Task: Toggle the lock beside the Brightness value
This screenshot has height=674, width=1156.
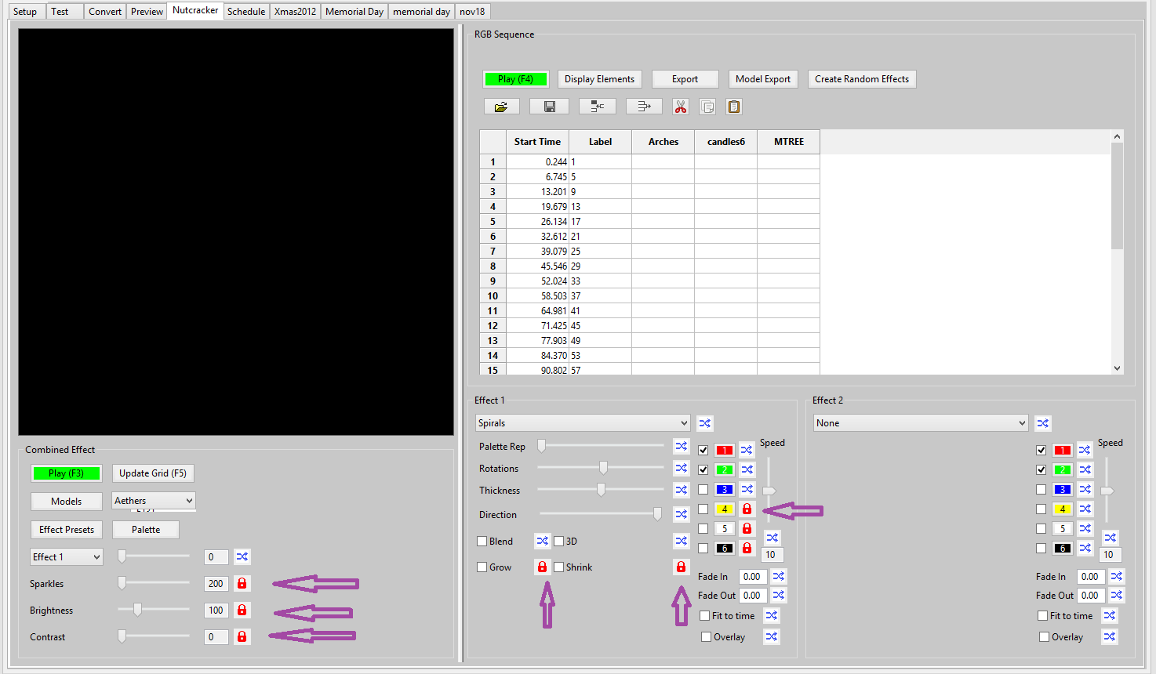Action: tap(242, 610)
